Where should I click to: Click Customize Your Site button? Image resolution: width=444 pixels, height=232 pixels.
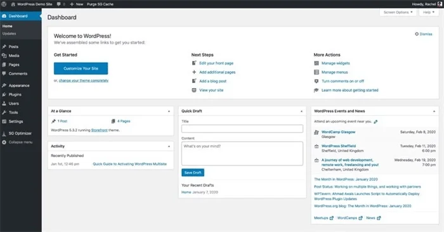pyautogui.click(x=81, y=68)
